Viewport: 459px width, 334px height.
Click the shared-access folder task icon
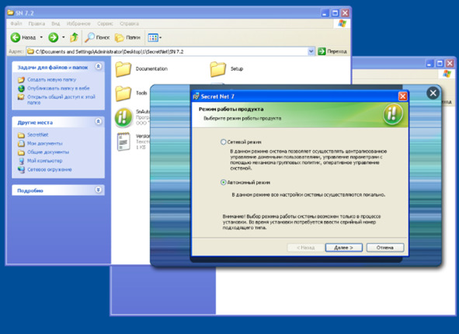coord(21,97)
